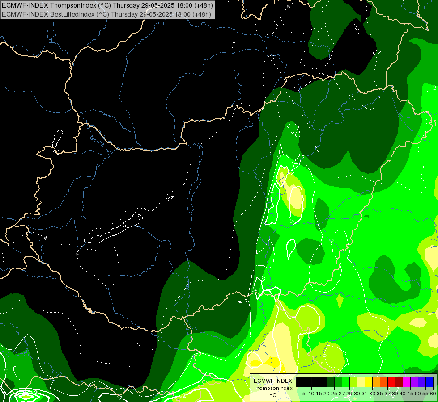Click the legend tick value 50
The width and height of the screenshot is (438, 402).
(418, 394)
